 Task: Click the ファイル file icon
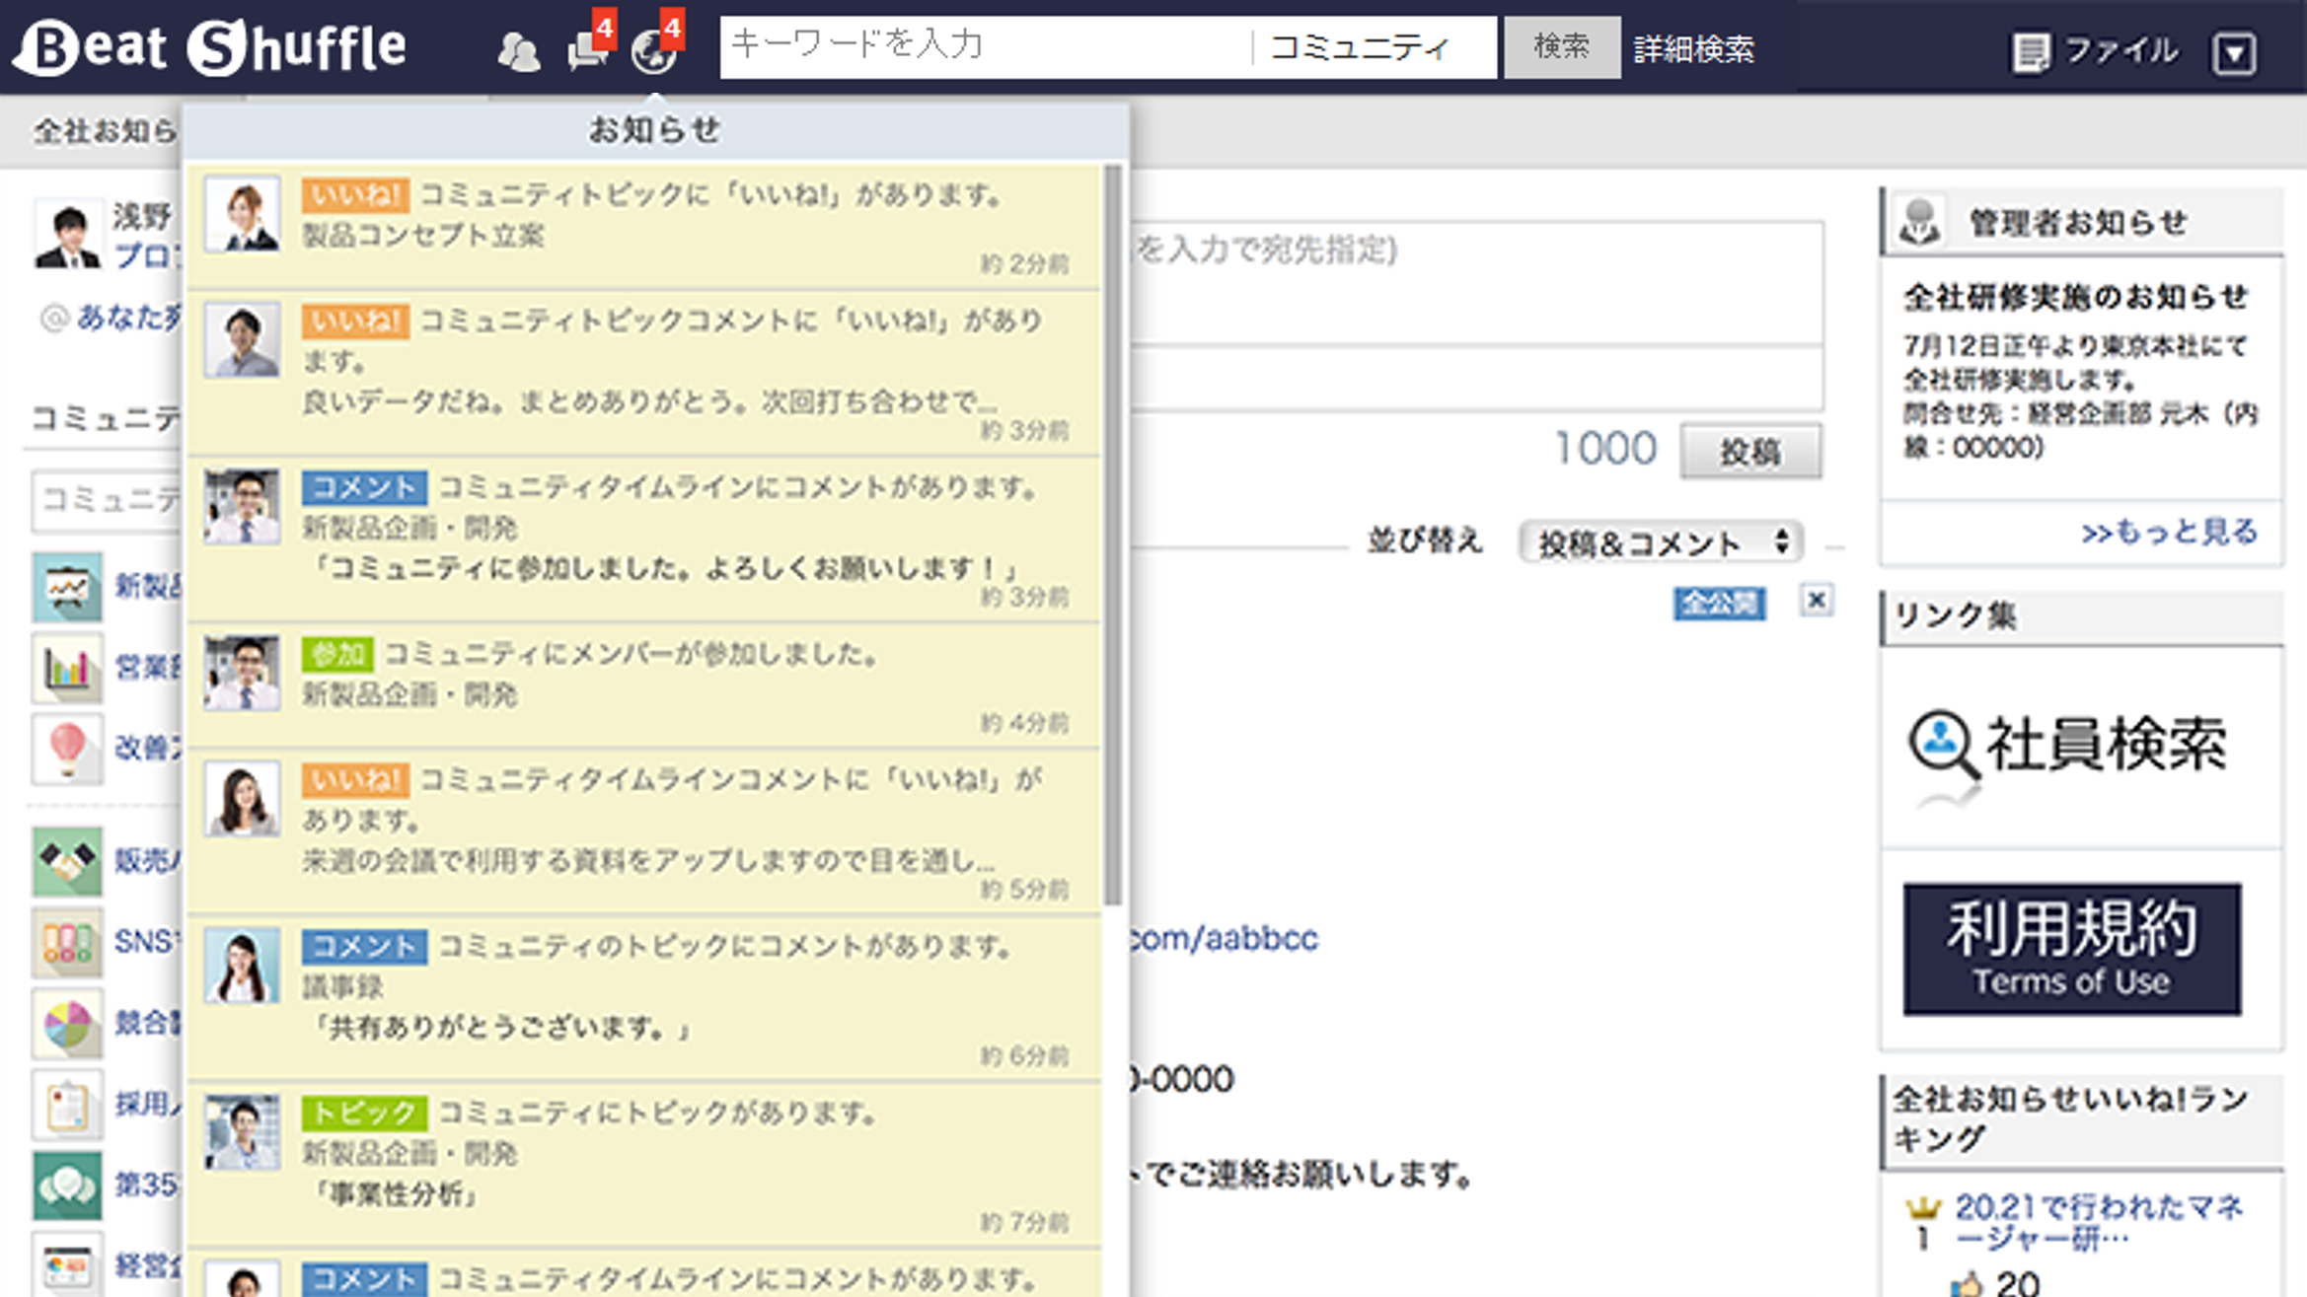[x=2031, y=51]
